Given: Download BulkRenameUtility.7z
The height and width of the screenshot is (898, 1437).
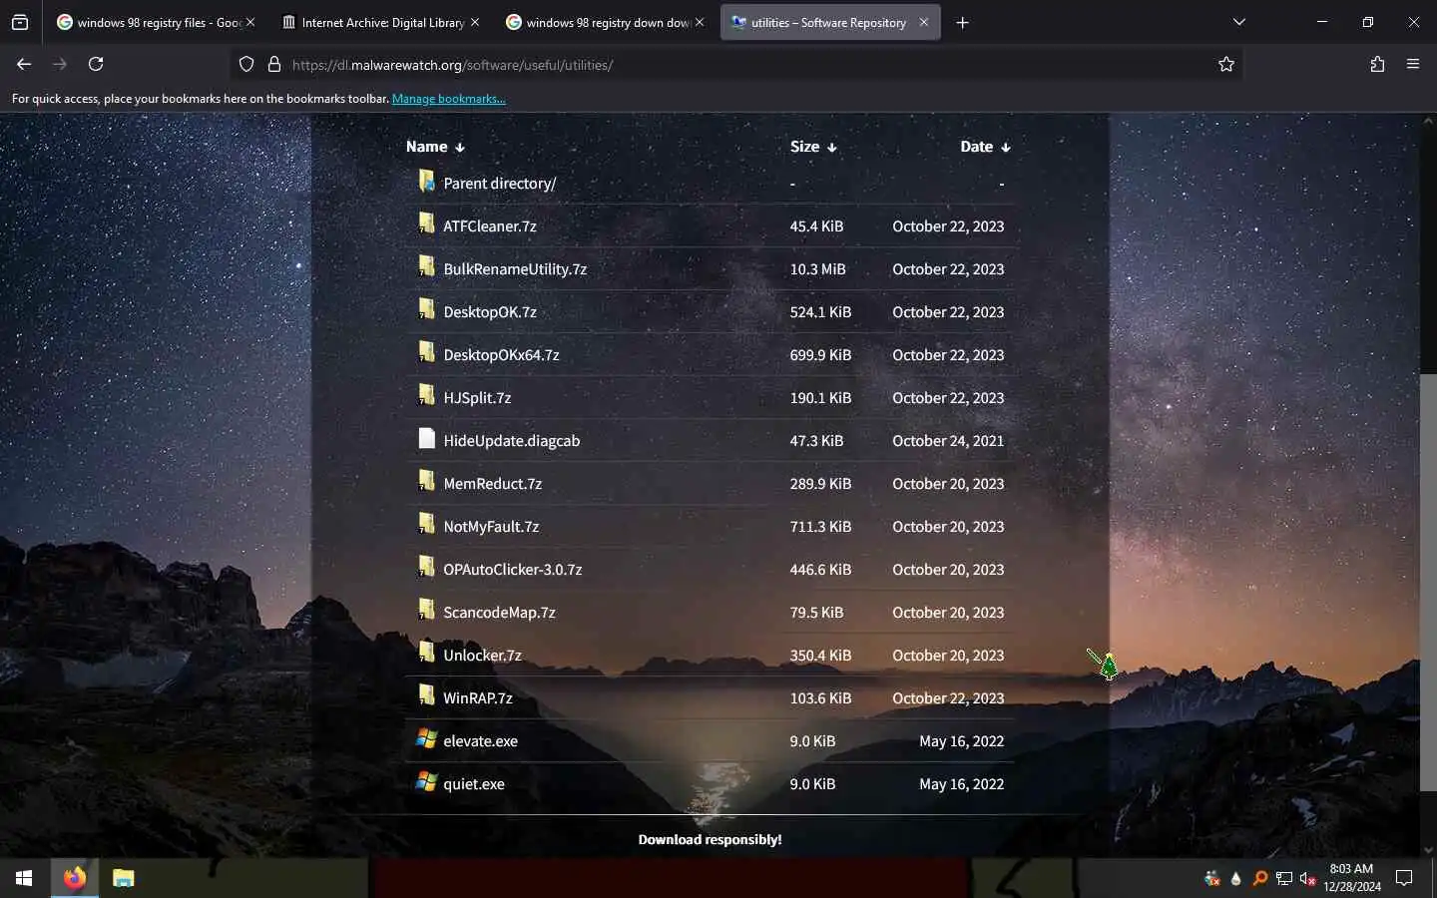Looking at the screenshot, I should (x=515, y=269).
